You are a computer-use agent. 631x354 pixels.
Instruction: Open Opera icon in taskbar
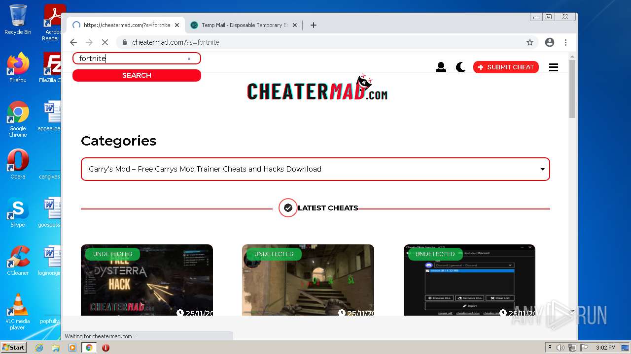(105, 348)
